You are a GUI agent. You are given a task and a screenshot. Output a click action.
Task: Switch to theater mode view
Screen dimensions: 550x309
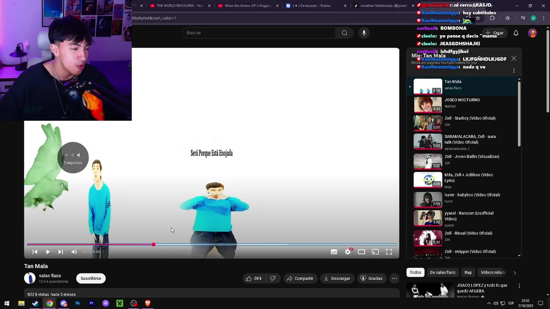coord(361,252)
